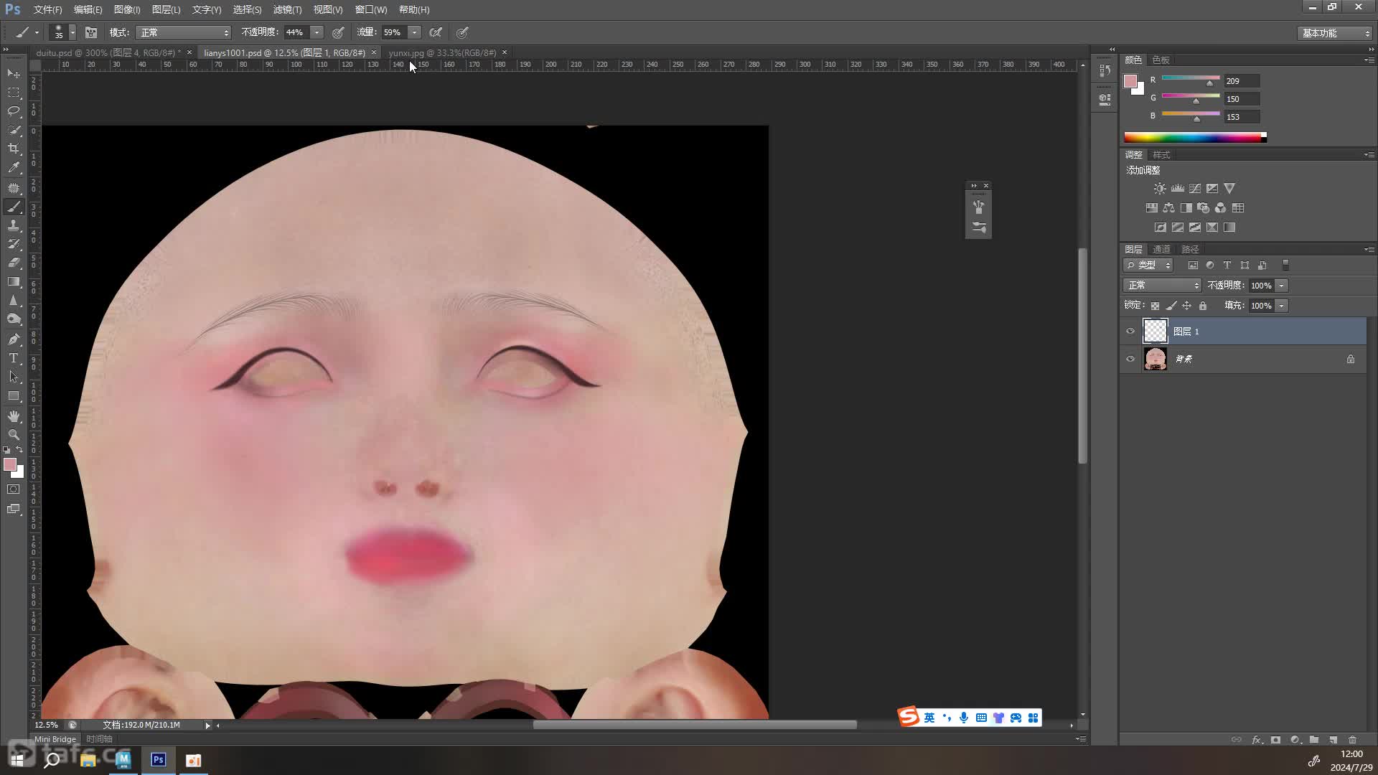Image resolution: width=1378 pixels, height=775 pixels.
Task: Create a new layer icon
Action: click(x=1333, y=740)
